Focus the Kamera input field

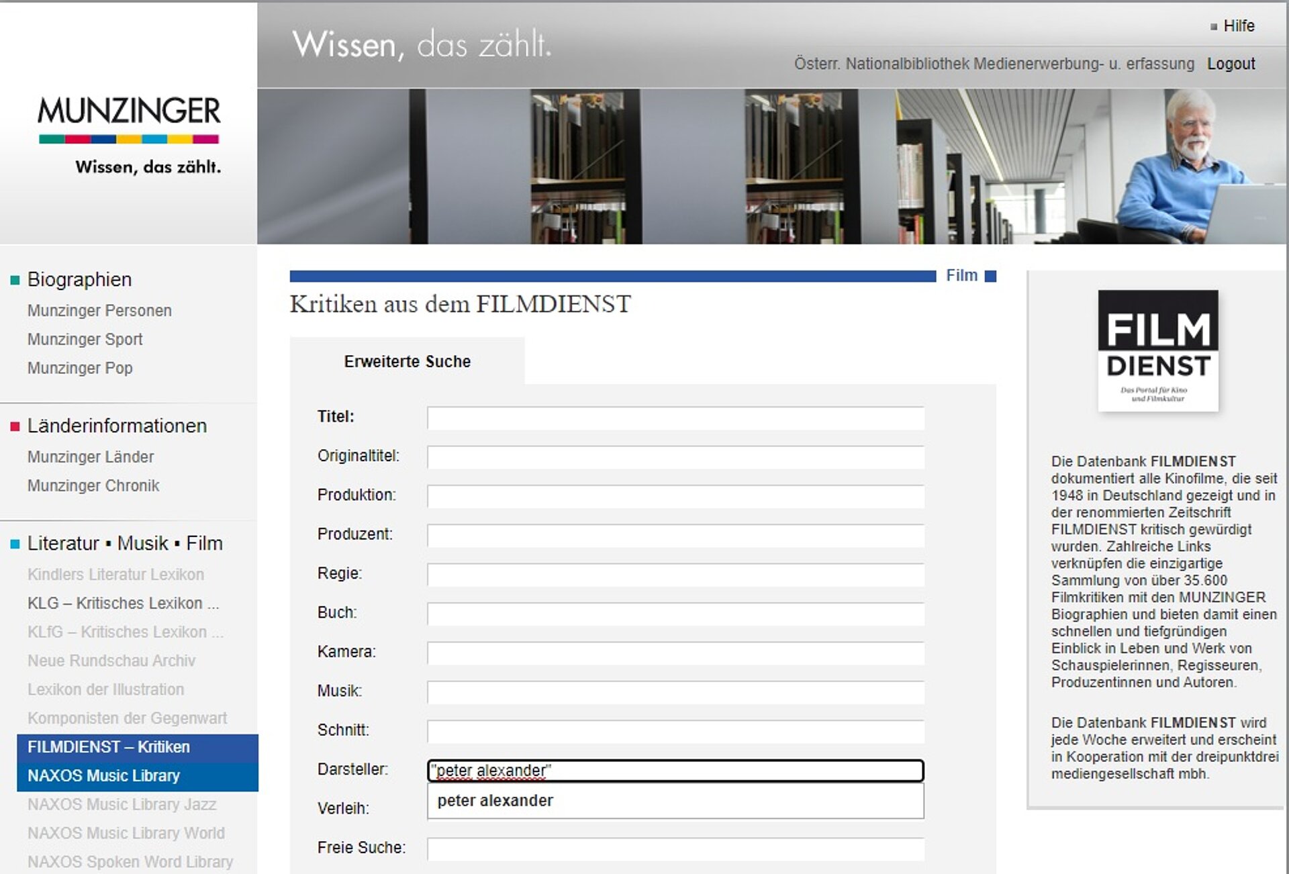point(675,653)
